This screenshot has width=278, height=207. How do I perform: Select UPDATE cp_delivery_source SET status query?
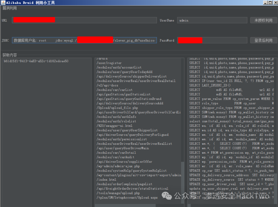tap(232, 180)
